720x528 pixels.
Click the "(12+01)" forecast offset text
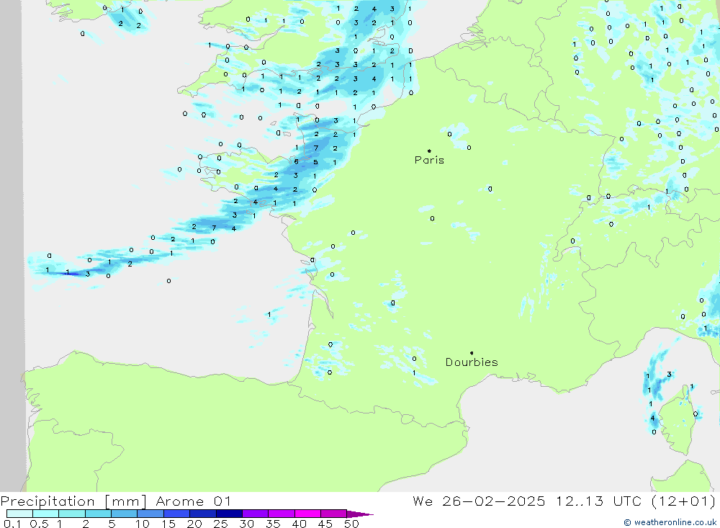684,501
